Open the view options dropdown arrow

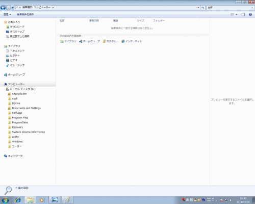(237, 14)
